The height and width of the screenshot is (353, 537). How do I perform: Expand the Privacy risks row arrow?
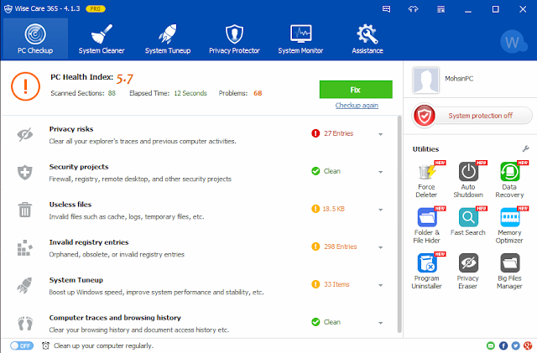pyautogui.click(x=380, y=134)
